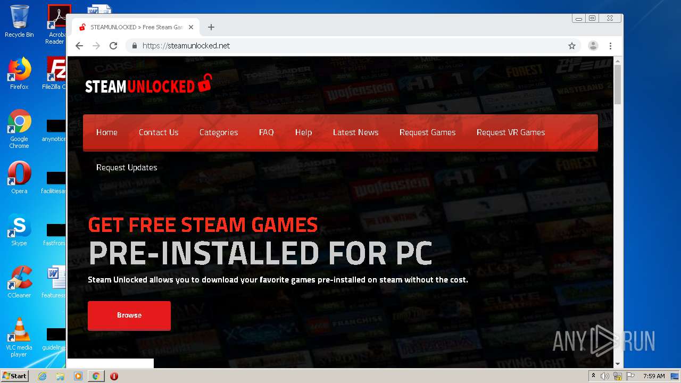Open Windows Explorer folder in taskbar

click(60, 376)
